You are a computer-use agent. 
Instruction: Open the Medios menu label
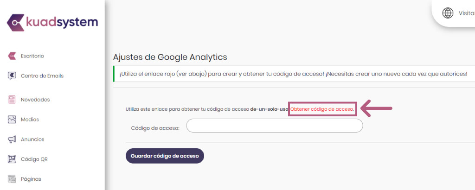point(30,120)
